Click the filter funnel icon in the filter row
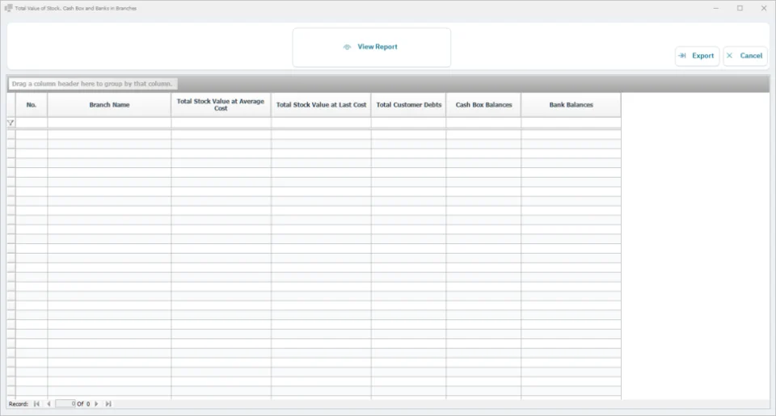Viewport: 776px width, 416px height. [x=11, y=123]
